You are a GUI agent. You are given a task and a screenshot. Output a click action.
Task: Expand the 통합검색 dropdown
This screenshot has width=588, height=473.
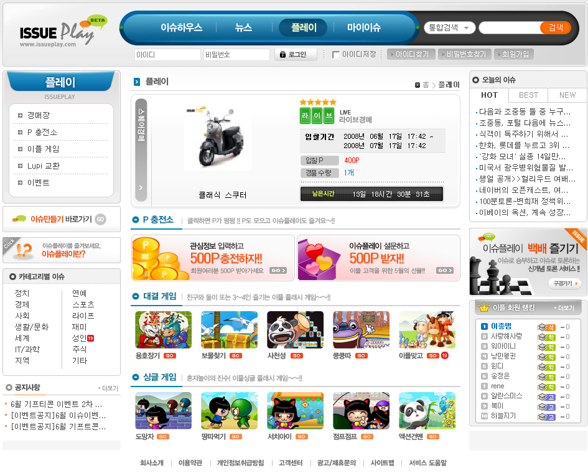pos(449,27)
